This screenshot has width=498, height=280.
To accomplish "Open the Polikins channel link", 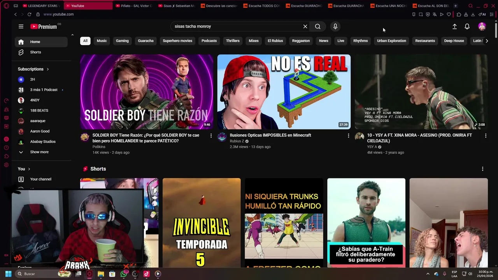I will click(99, 147).
